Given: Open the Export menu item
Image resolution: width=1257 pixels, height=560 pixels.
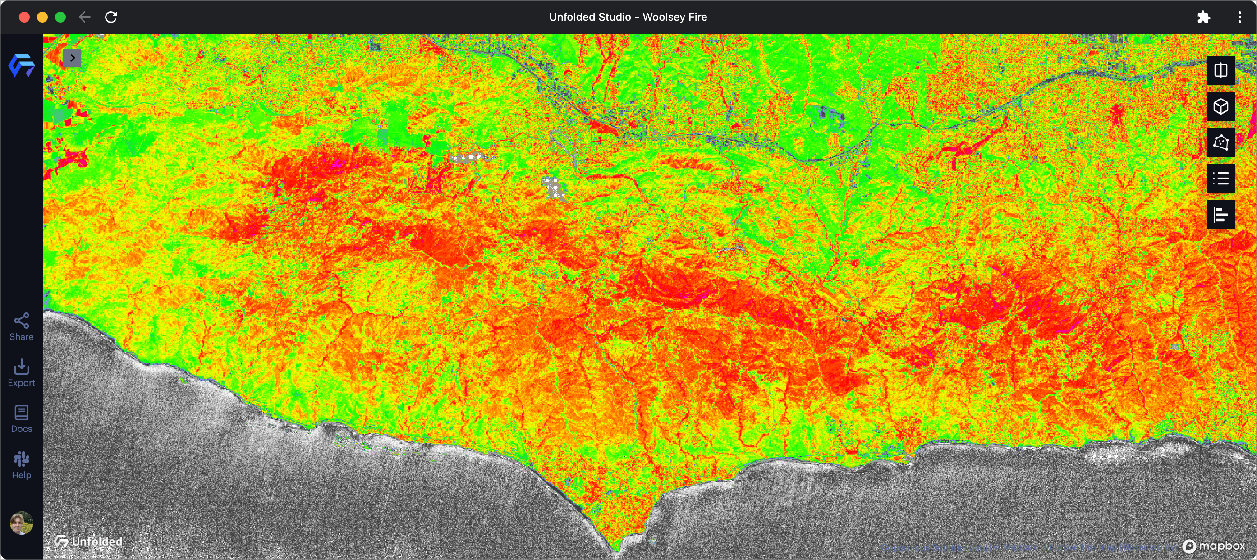Looking at the screenshot, I should (22, 373).
